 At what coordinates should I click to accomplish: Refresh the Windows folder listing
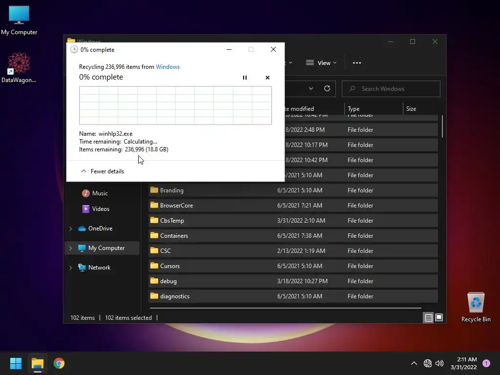(327, 89)
